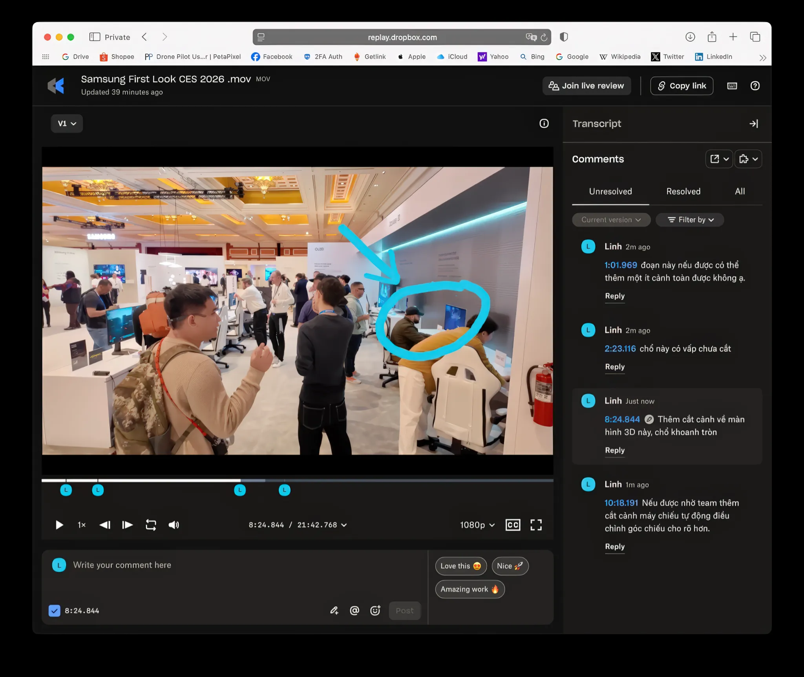Open the emoji picker in the comment box
804x677 pixels.
375,610
